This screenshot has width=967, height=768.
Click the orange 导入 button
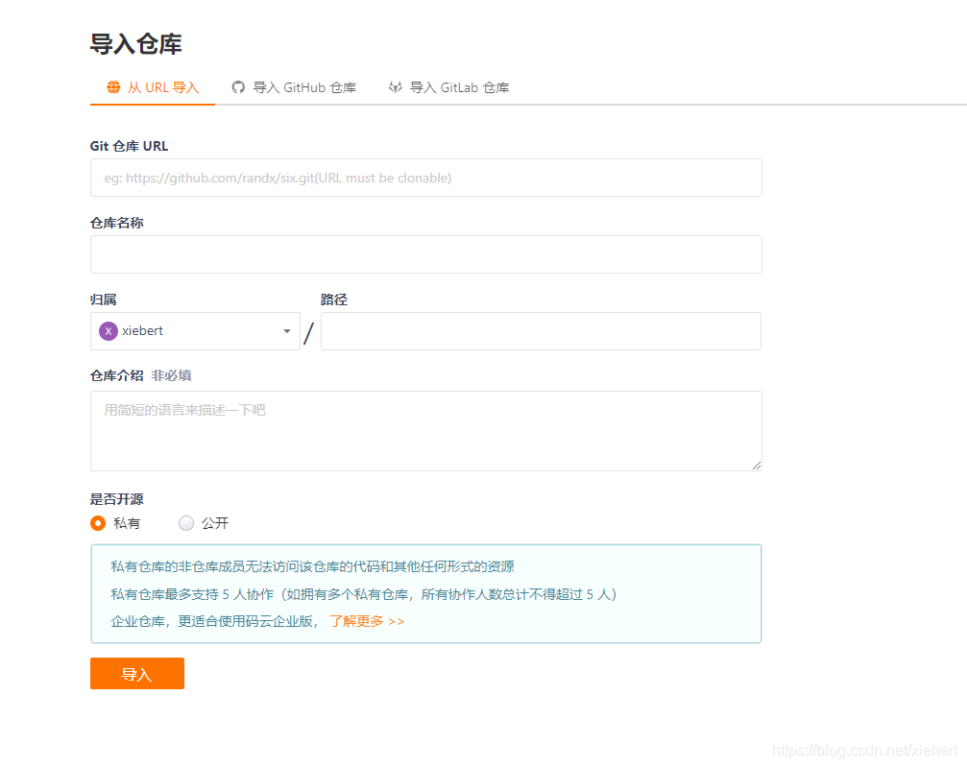(137, 674)
